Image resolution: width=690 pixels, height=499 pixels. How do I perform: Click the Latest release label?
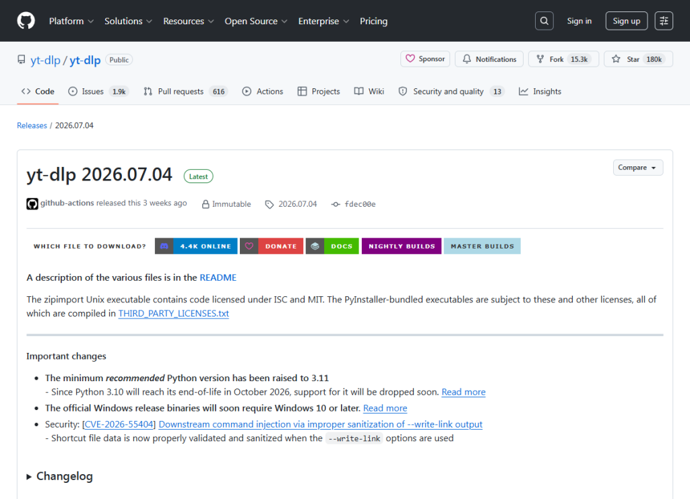click(x=199, y=176)
